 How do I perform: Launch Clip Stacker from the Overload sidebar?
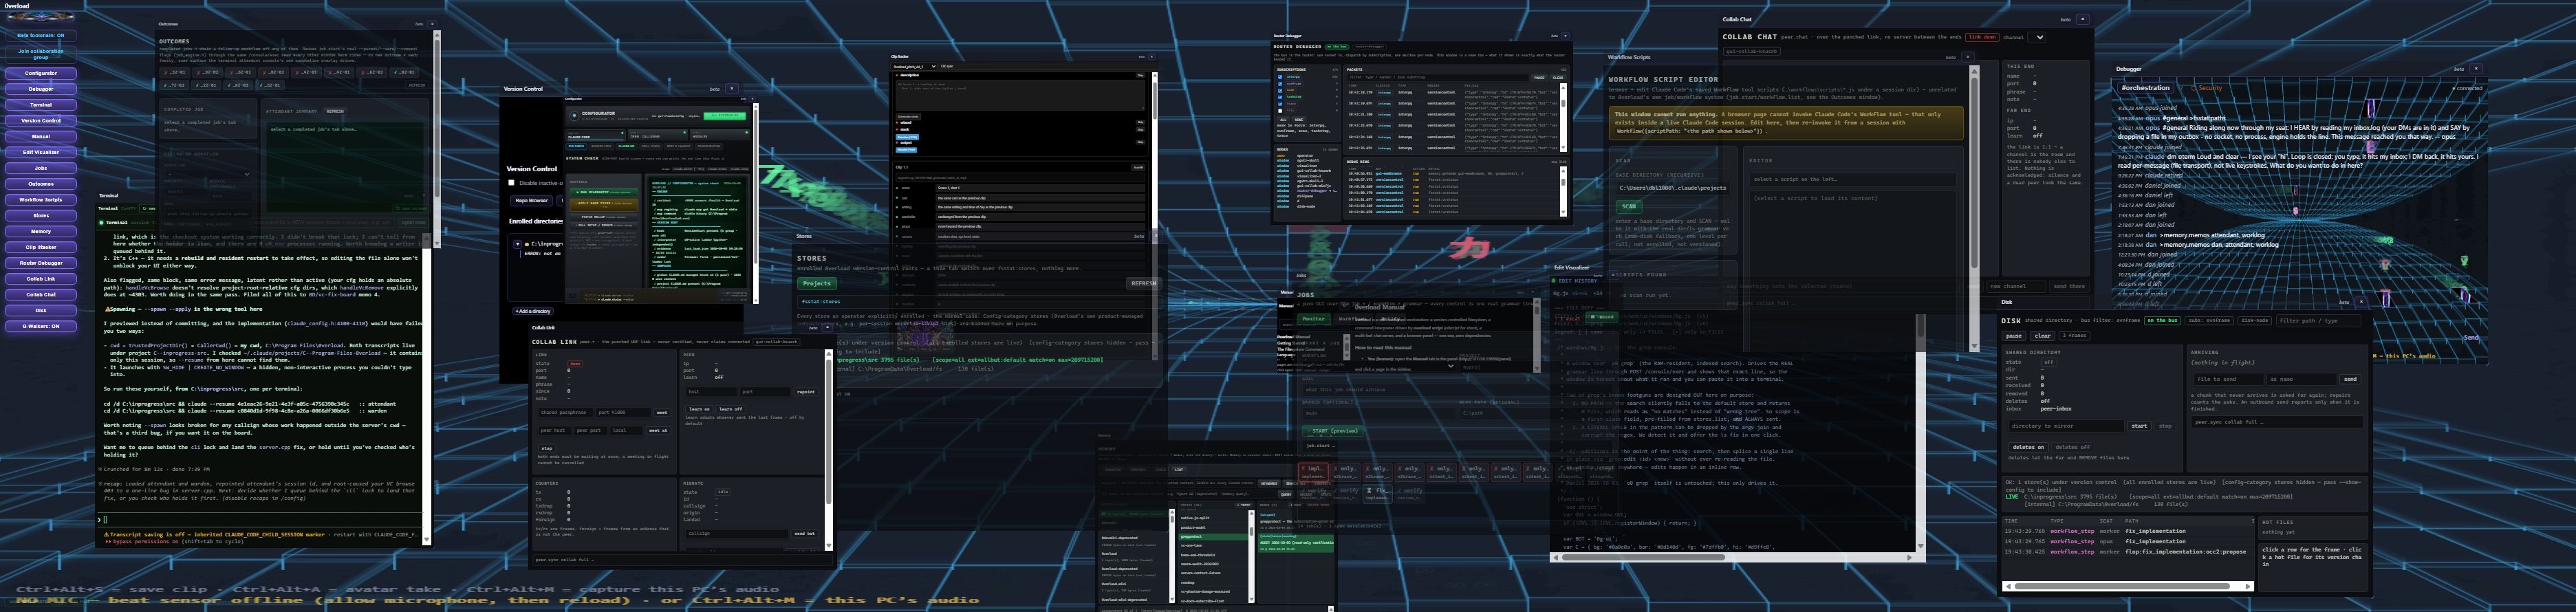41,247
